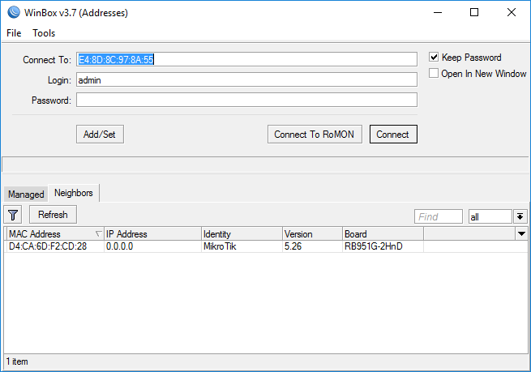Close the WinBox window
This screenshot has height=372, width=531.
click(512, 12)
